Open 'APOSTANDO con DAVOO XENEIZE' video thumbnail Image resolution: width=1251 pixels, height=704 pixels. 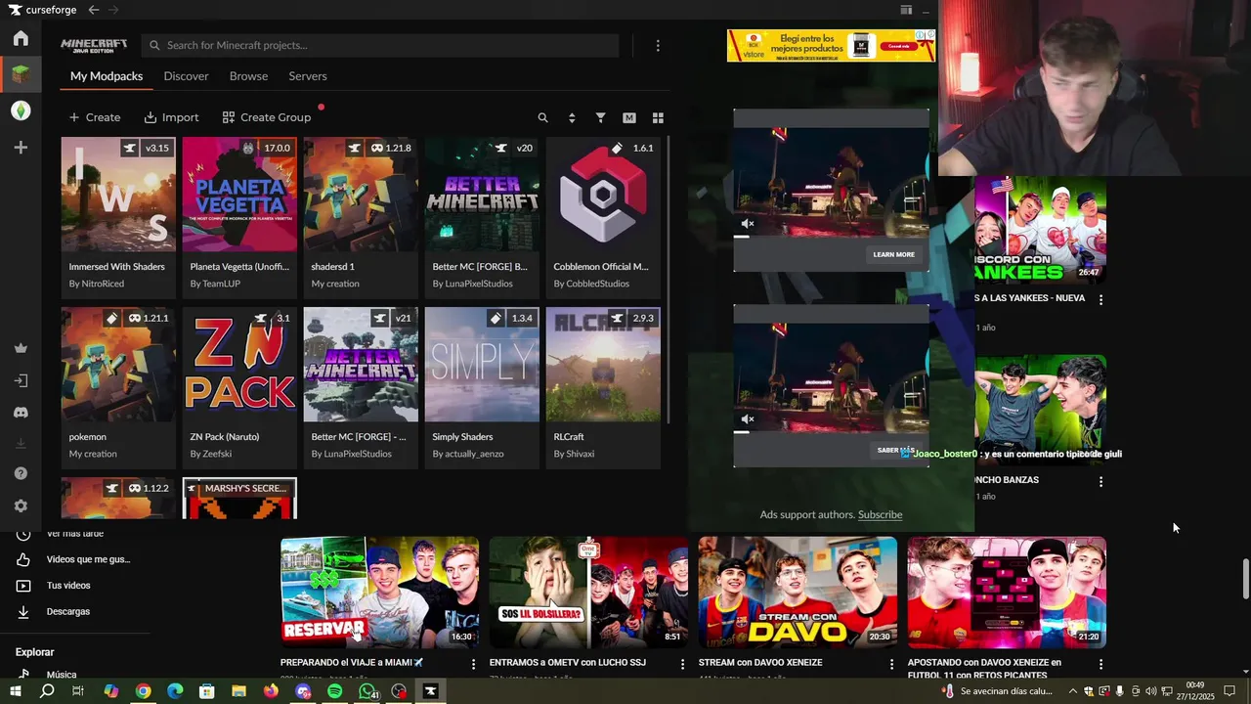coord(1007,593)
